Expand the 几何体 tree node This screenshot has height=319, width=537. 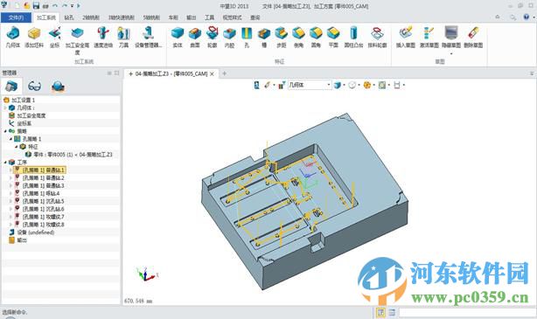pos(6,107)
